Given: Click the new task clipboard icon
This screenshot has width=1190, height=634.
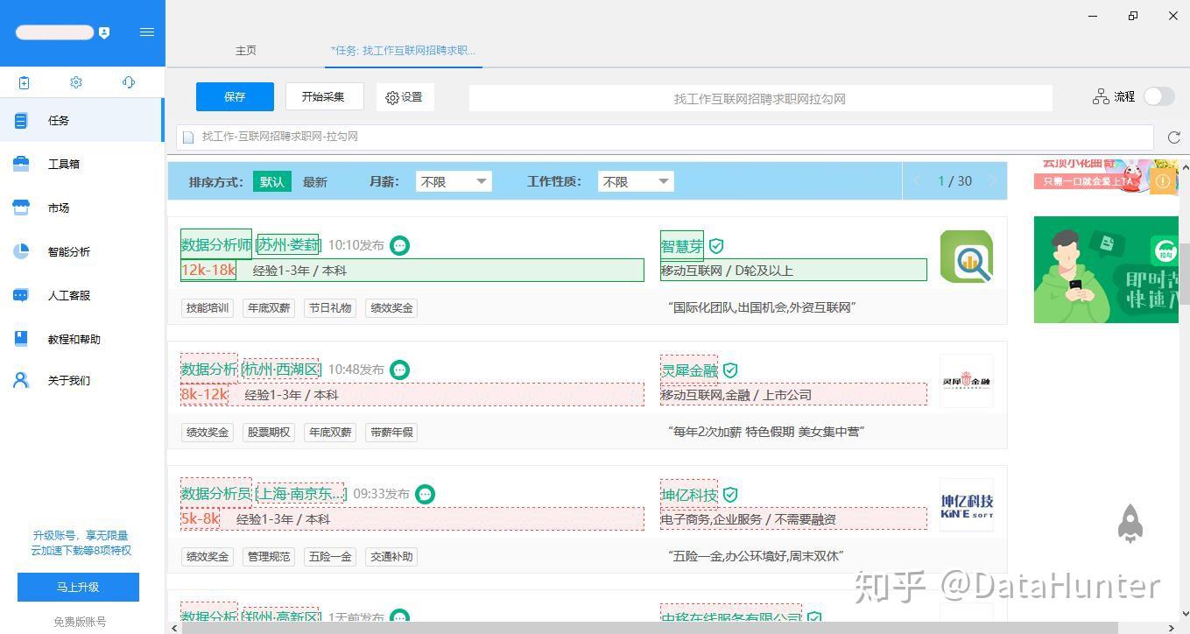Looking at the screenshot, I should [x=24, y=82].
